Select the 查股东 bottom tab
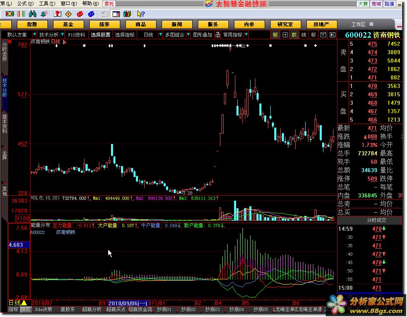The image size is (407, 317). point(68,309)
